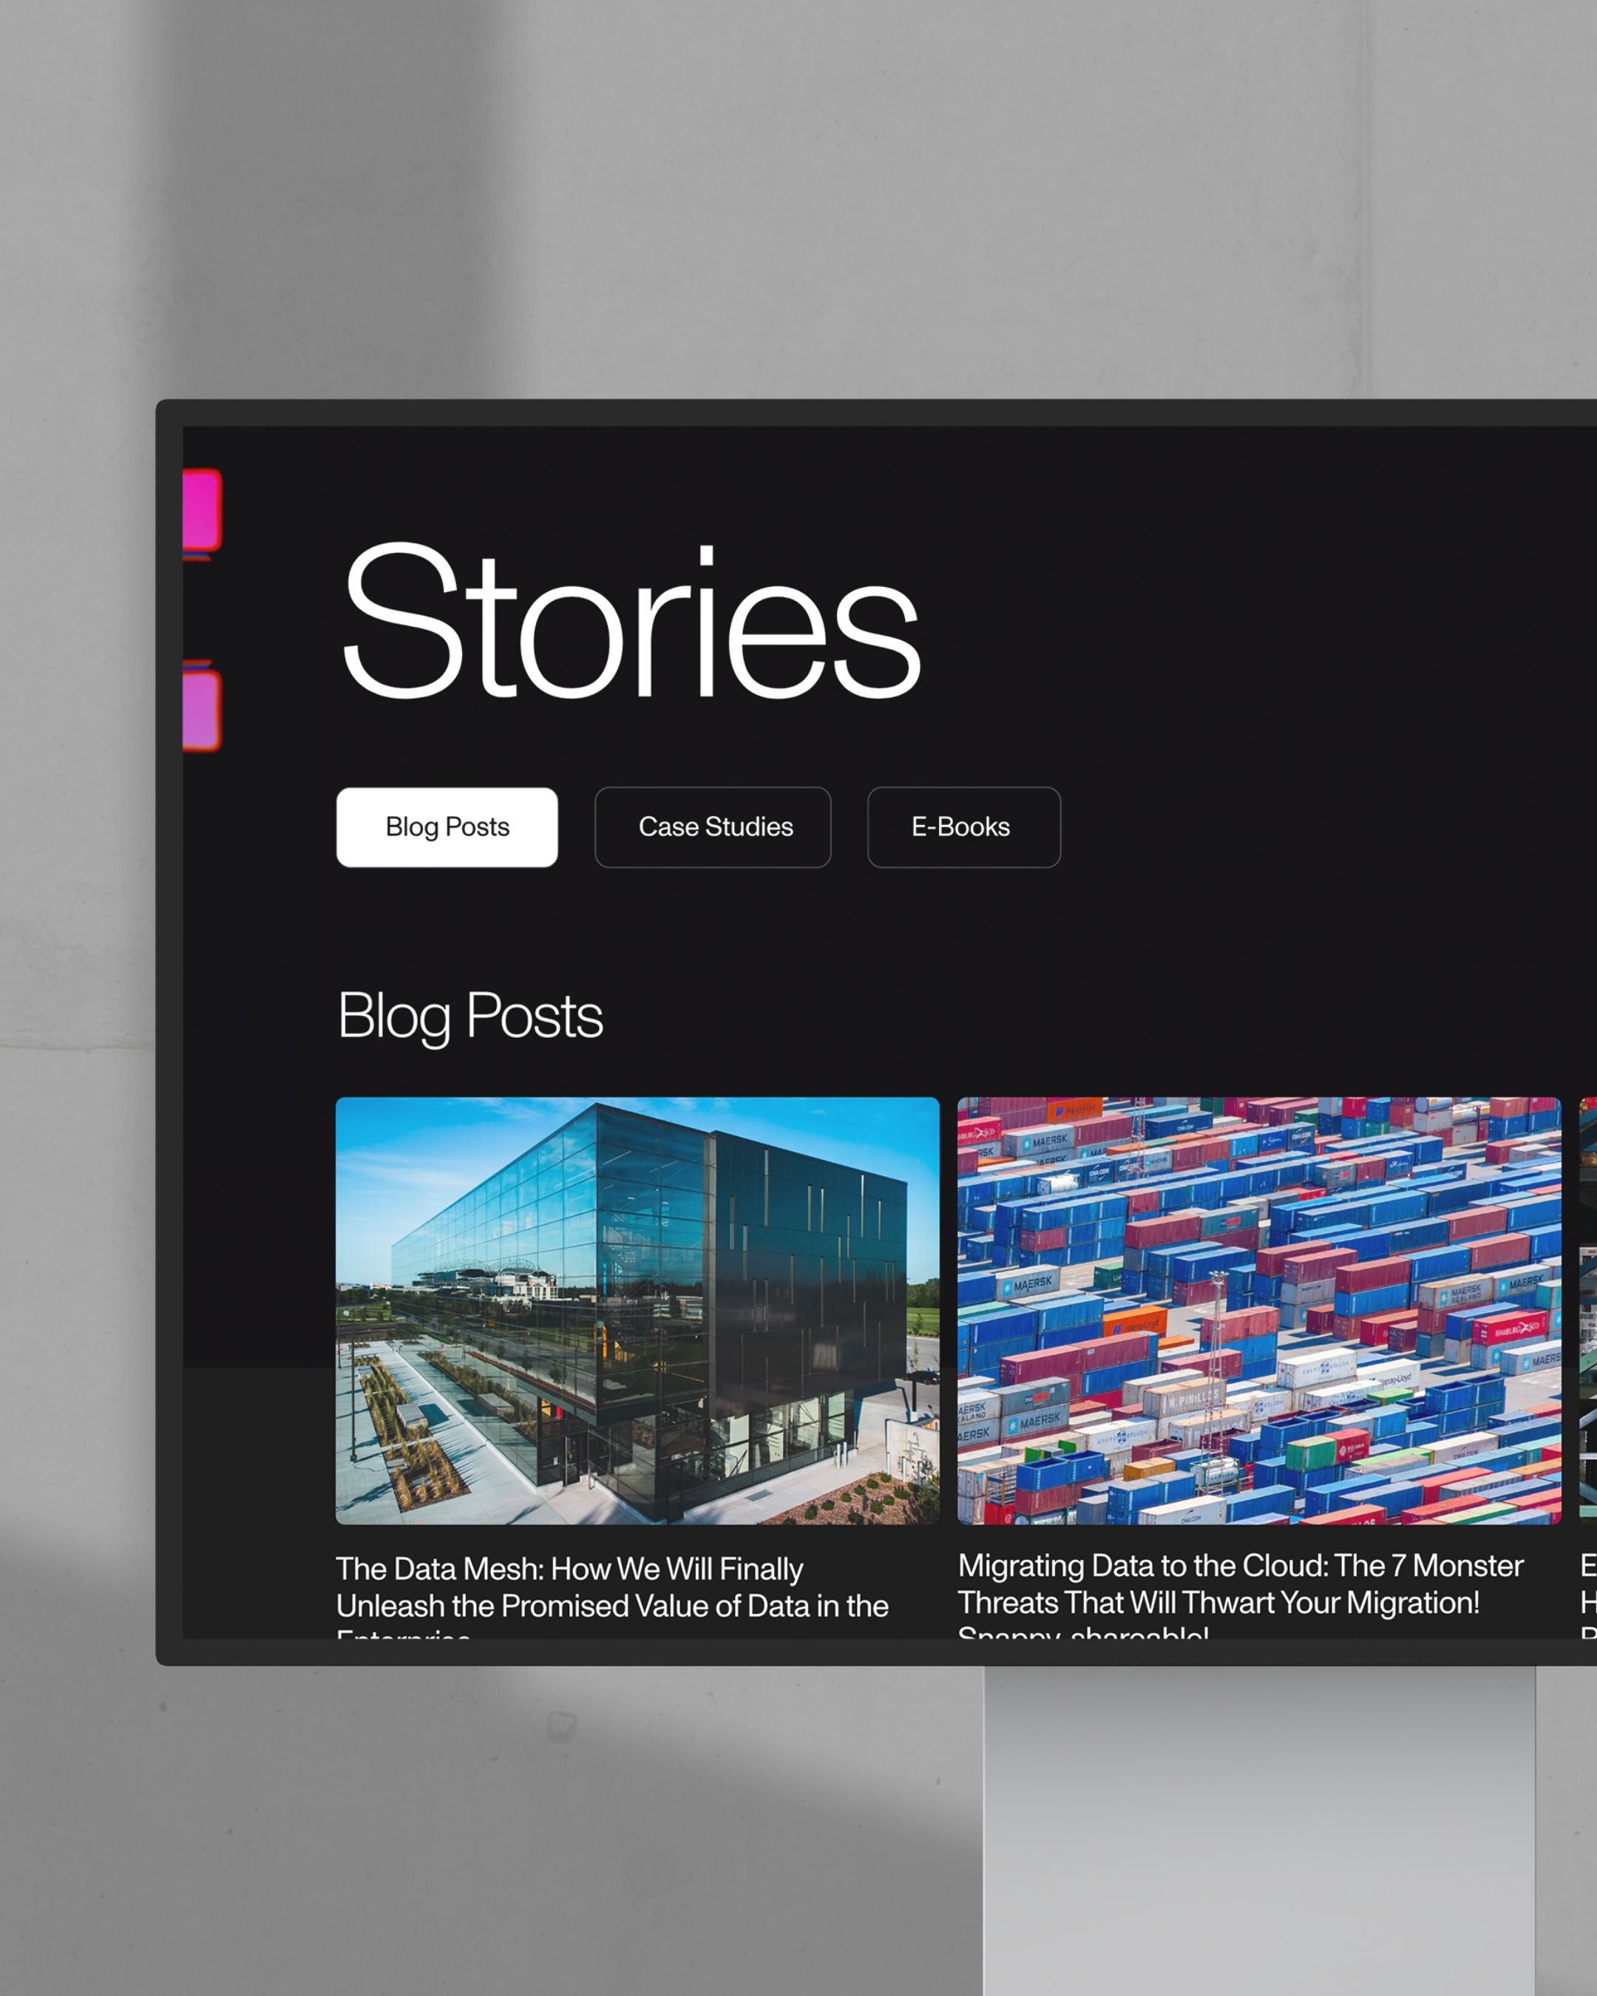Click the lower image of the cropped third card

1589,1383
